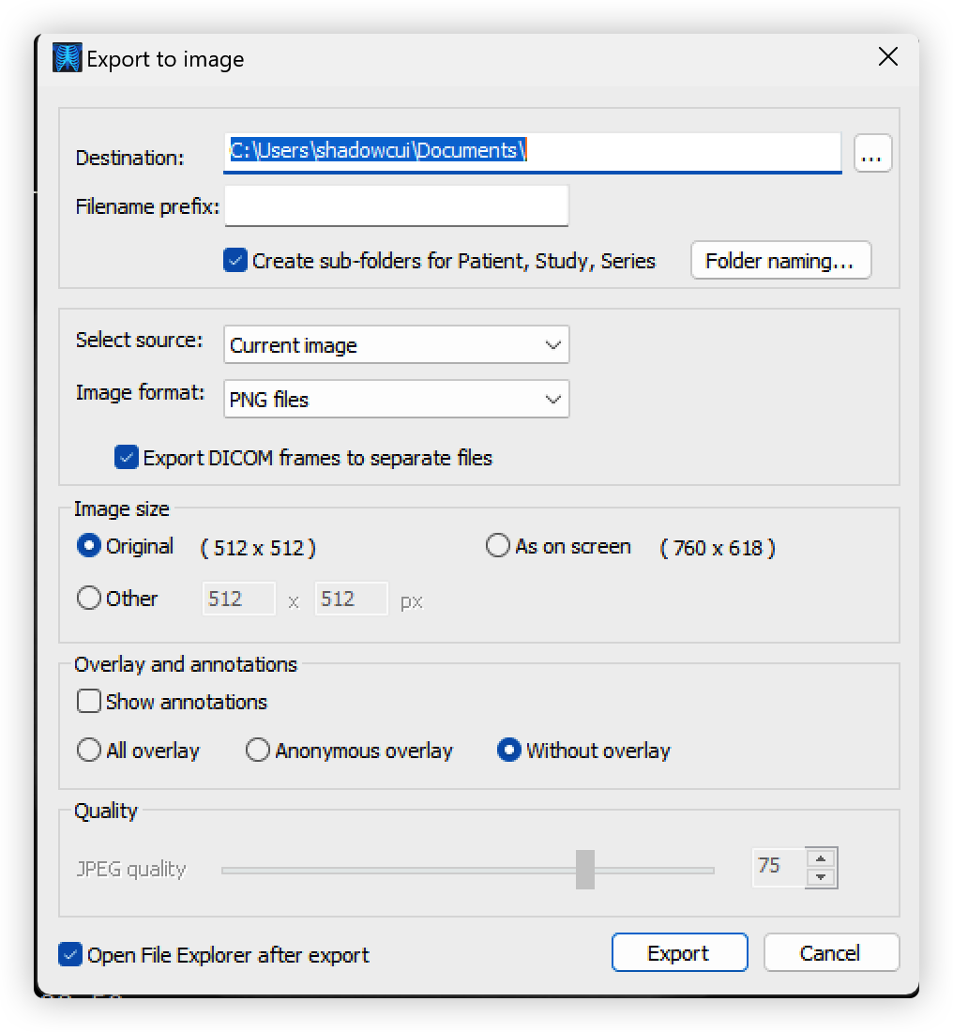Expand the Select source dropdown
The image size is (953, 1032).
396,344
